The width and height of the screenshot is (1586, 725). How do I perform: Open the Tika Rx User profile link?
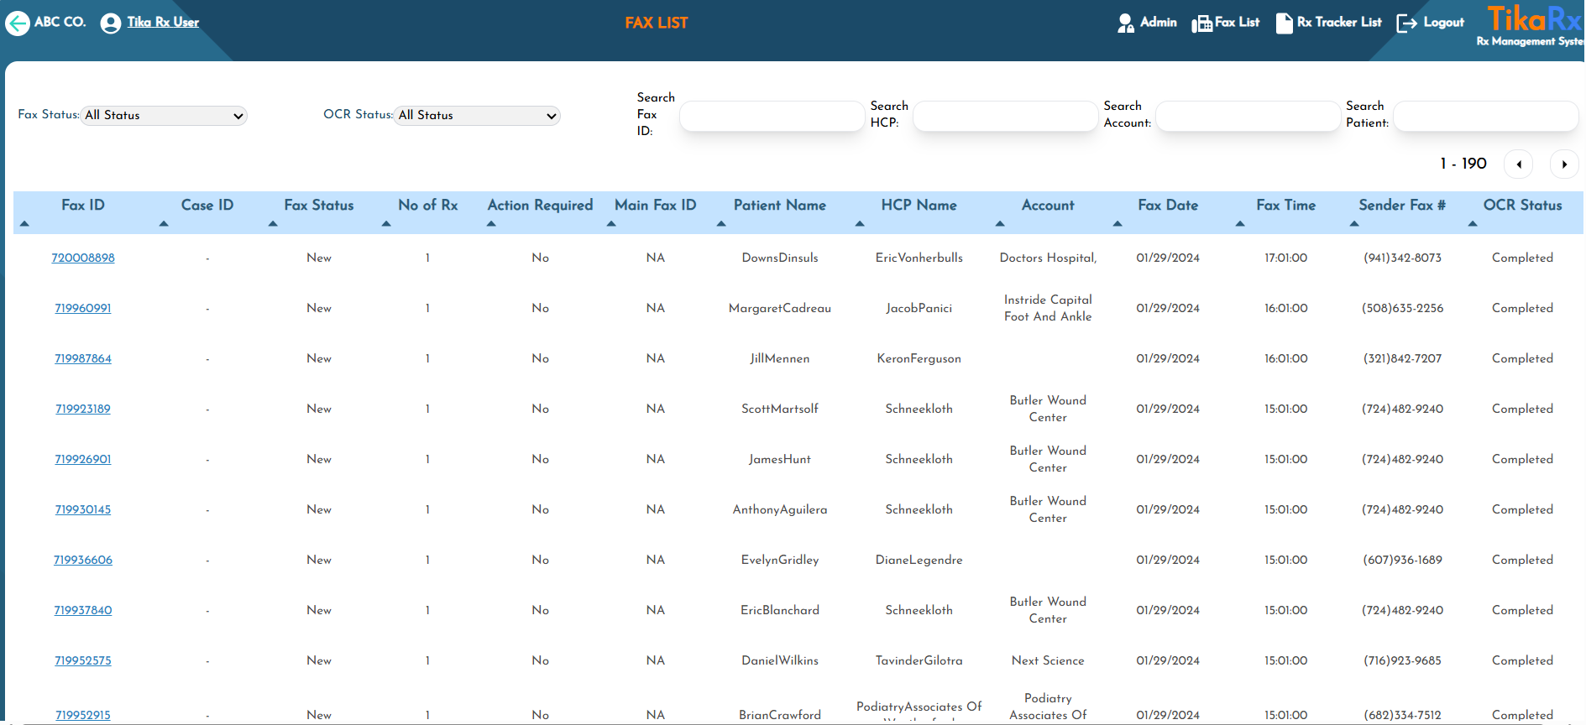[x=163, y=22]
